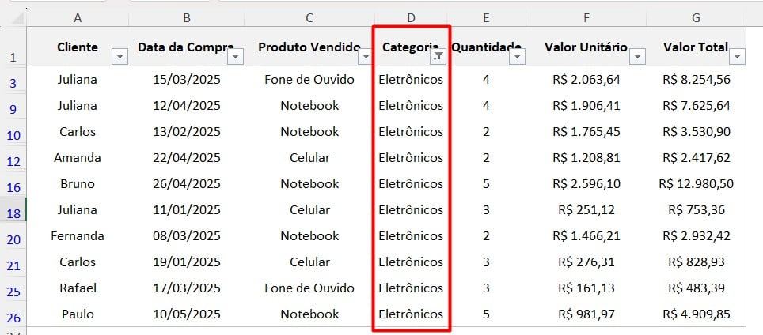Select row 18 header
The image size is (763, 335).
pos(13,210)
